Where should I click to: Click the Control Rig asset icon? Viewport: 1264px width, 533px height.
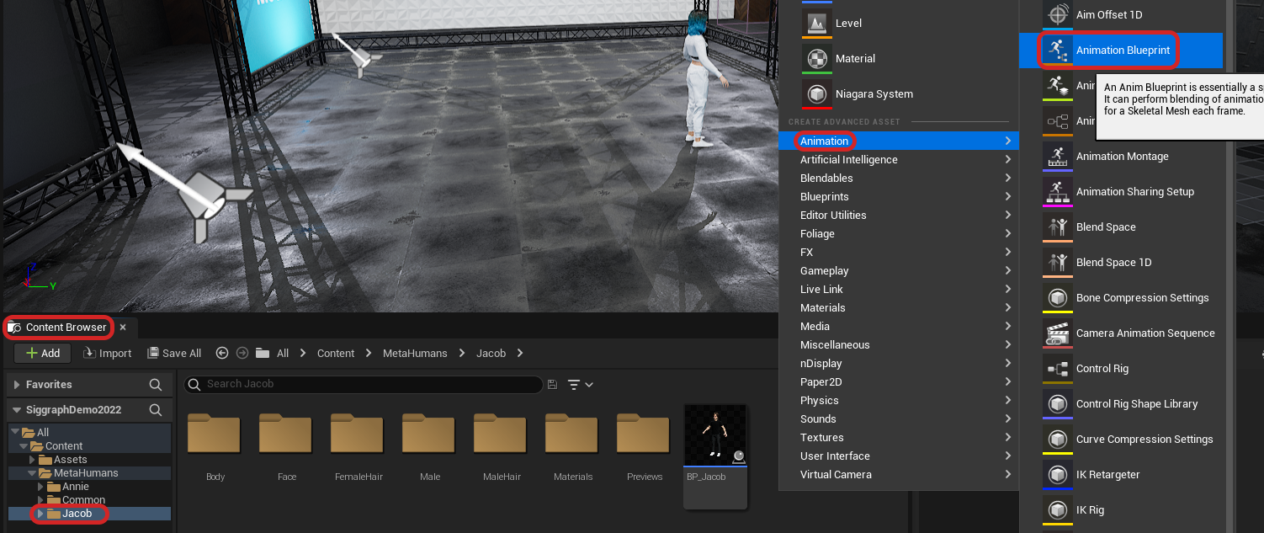(1056, 369)
